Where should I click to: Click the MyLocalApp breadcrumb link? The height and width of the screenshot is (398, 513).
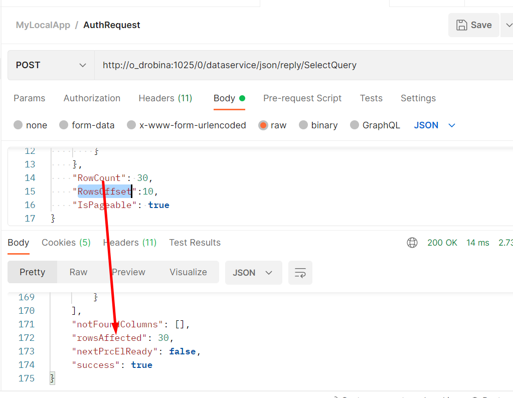point(43,25)
